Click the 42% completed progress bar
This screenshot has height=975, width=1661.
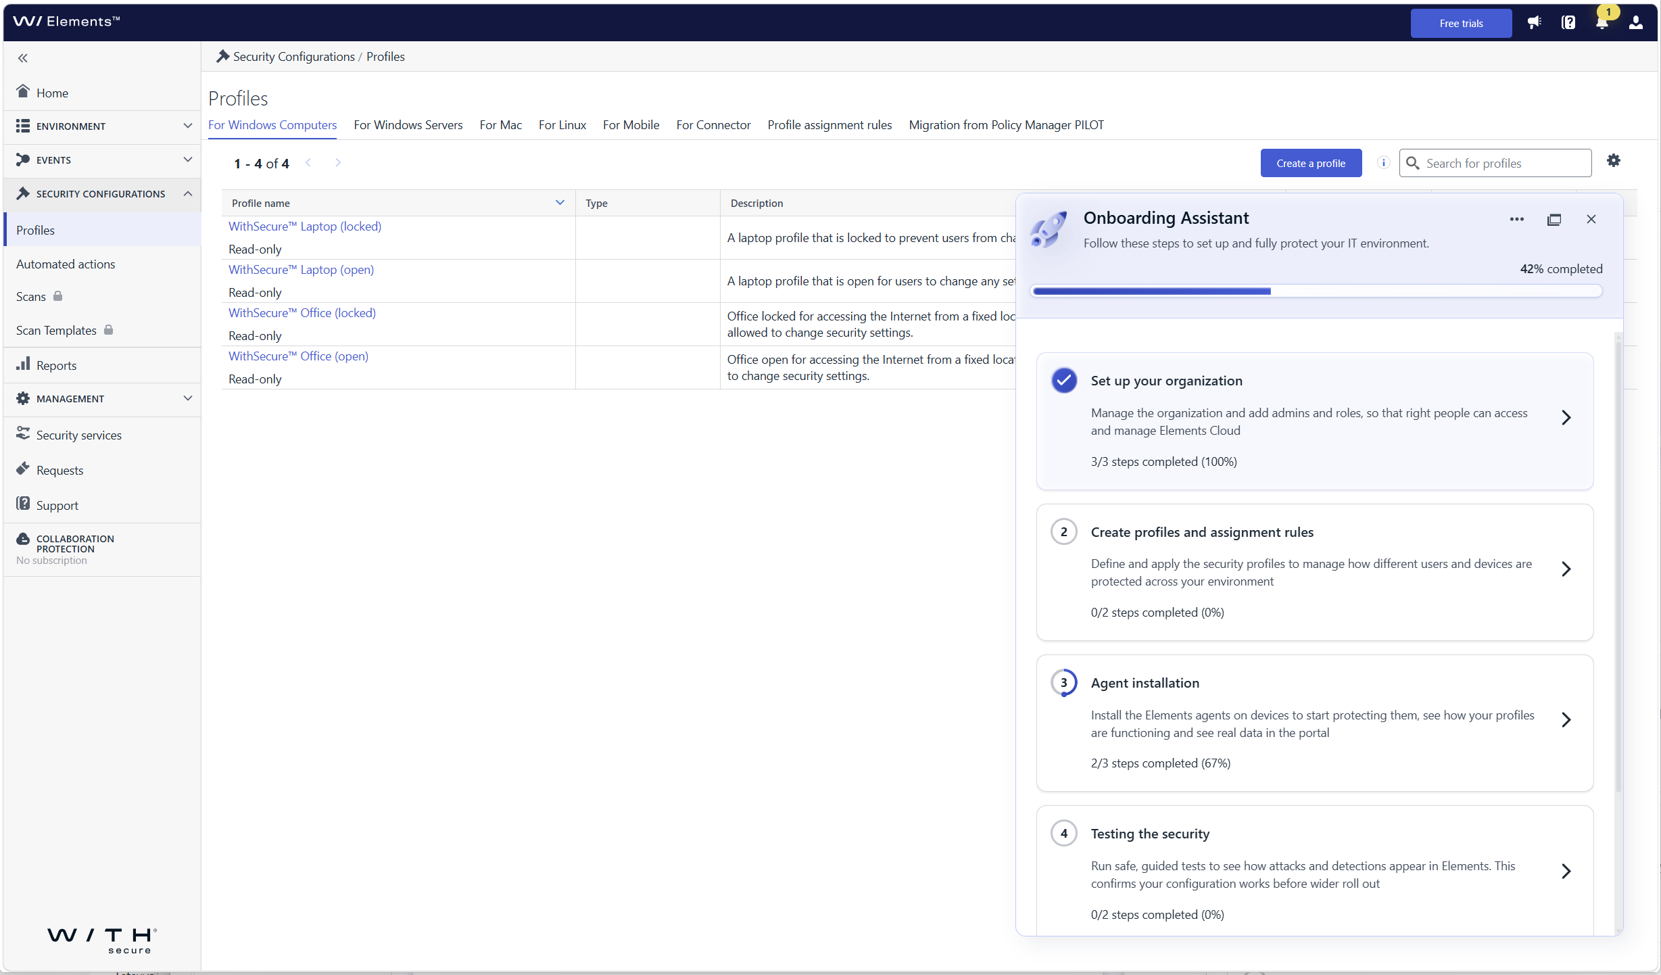click(x=1316, y=291)
